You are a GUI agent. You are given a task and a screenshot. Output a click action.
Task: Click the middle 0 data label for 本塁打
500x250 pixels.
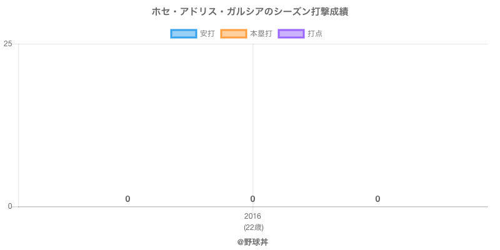tap(252, 199)
